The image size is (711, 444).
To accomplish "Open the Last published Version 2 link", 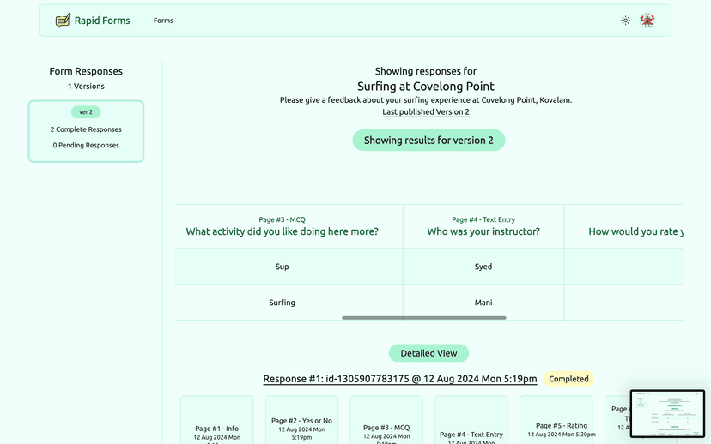I will coord(426,112).
